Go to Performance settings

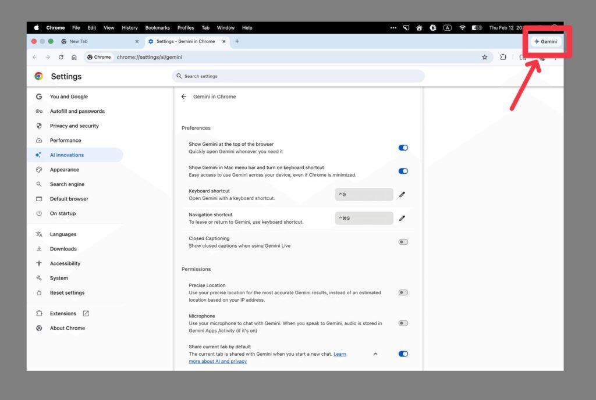(x=75, y=141)
